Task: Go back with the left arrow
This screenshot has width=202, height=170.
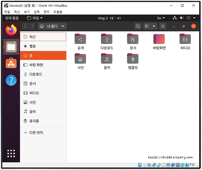Action: [25, 26]
